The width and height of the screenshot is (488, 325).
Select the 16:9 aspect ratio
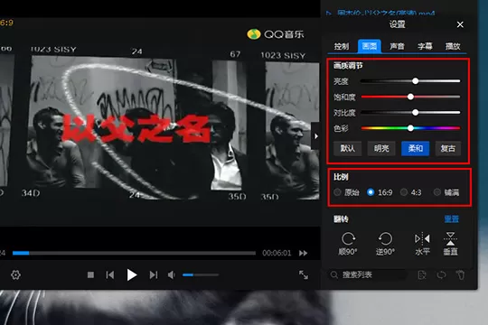pos(380,192)
